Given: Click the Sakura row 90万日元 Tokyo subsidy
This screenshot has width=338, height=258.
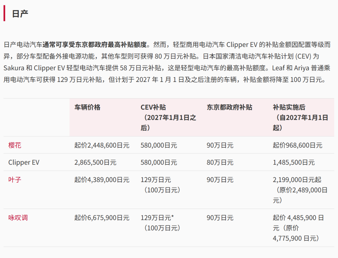Looking at the screenshot, I should tap(220, 145).
